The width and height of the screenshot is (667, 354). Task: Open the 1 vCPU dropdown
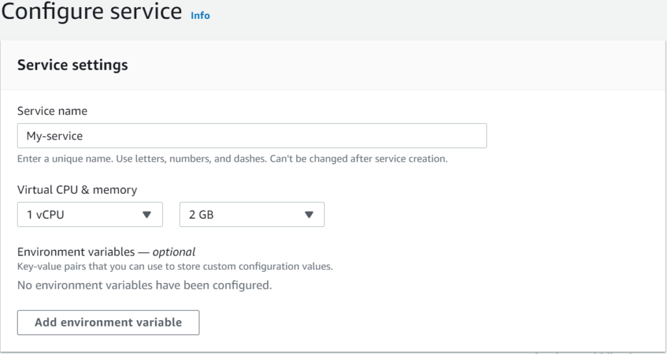pyautogui.click(x=90, y=214)
